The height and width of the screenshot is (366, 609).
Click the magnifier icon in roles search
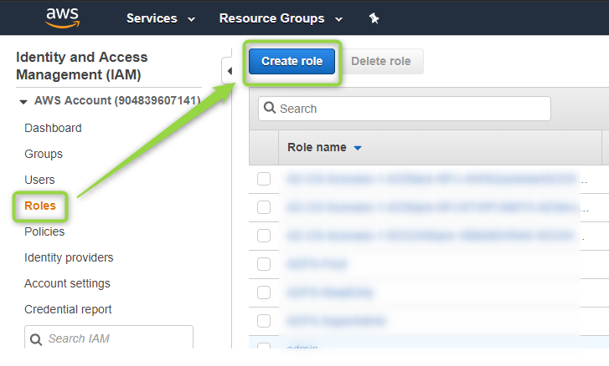click(270, 108)
